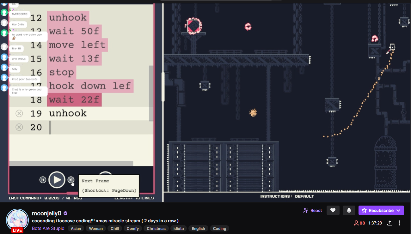Select code line 18 'wait 22f'
411x234 pixels.
pyautogui.click(x=74, y=100)
